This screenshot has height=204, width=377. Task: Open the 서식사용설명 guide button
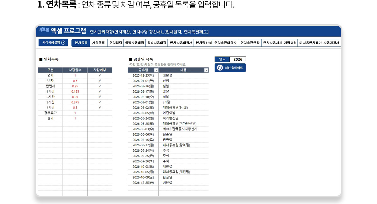(53, 43)
